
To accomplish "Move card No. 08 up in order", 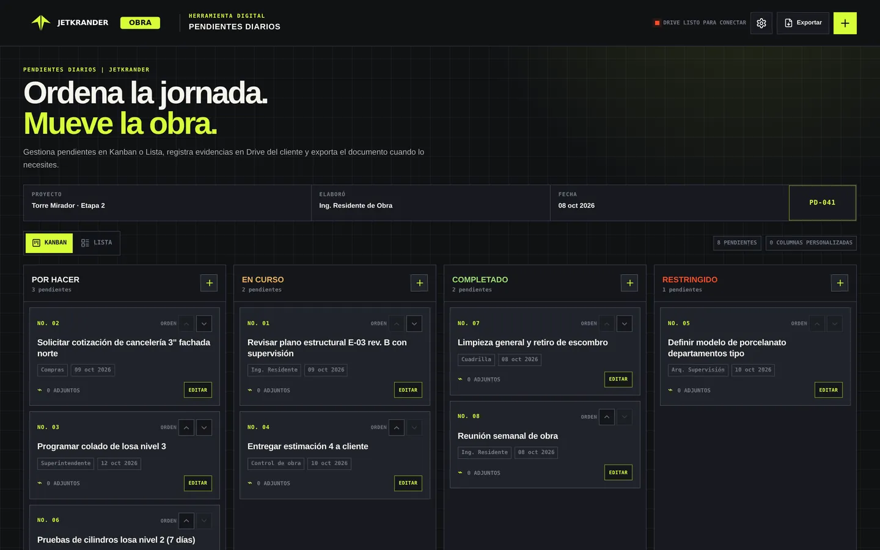I will click(x=607, y=417).
